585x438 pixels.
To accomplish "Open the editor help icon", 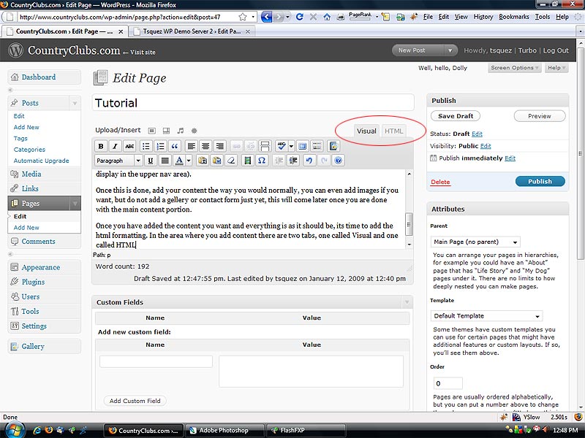I will pos(338,161).
